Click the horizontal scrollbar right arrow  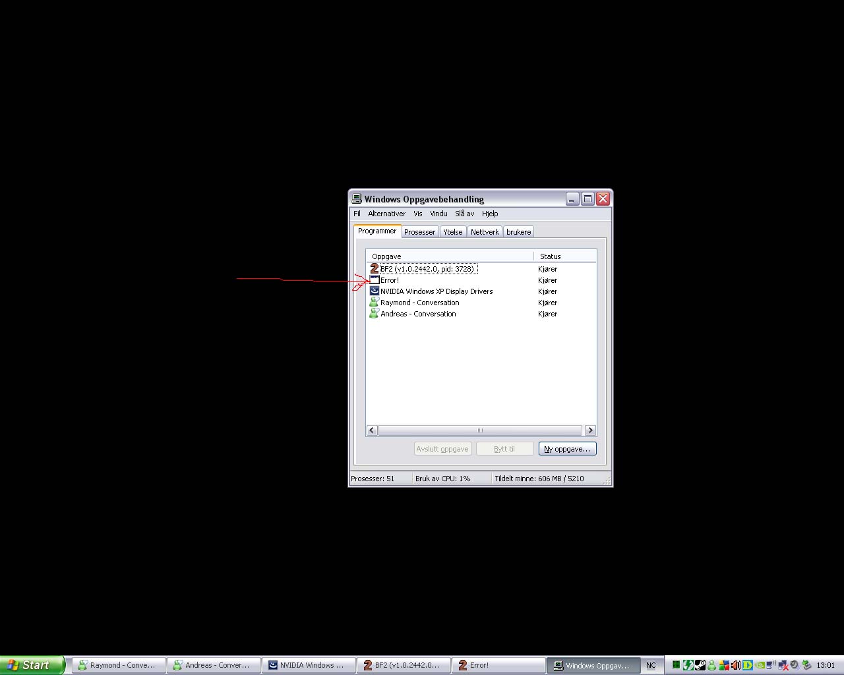pos(590,430)
